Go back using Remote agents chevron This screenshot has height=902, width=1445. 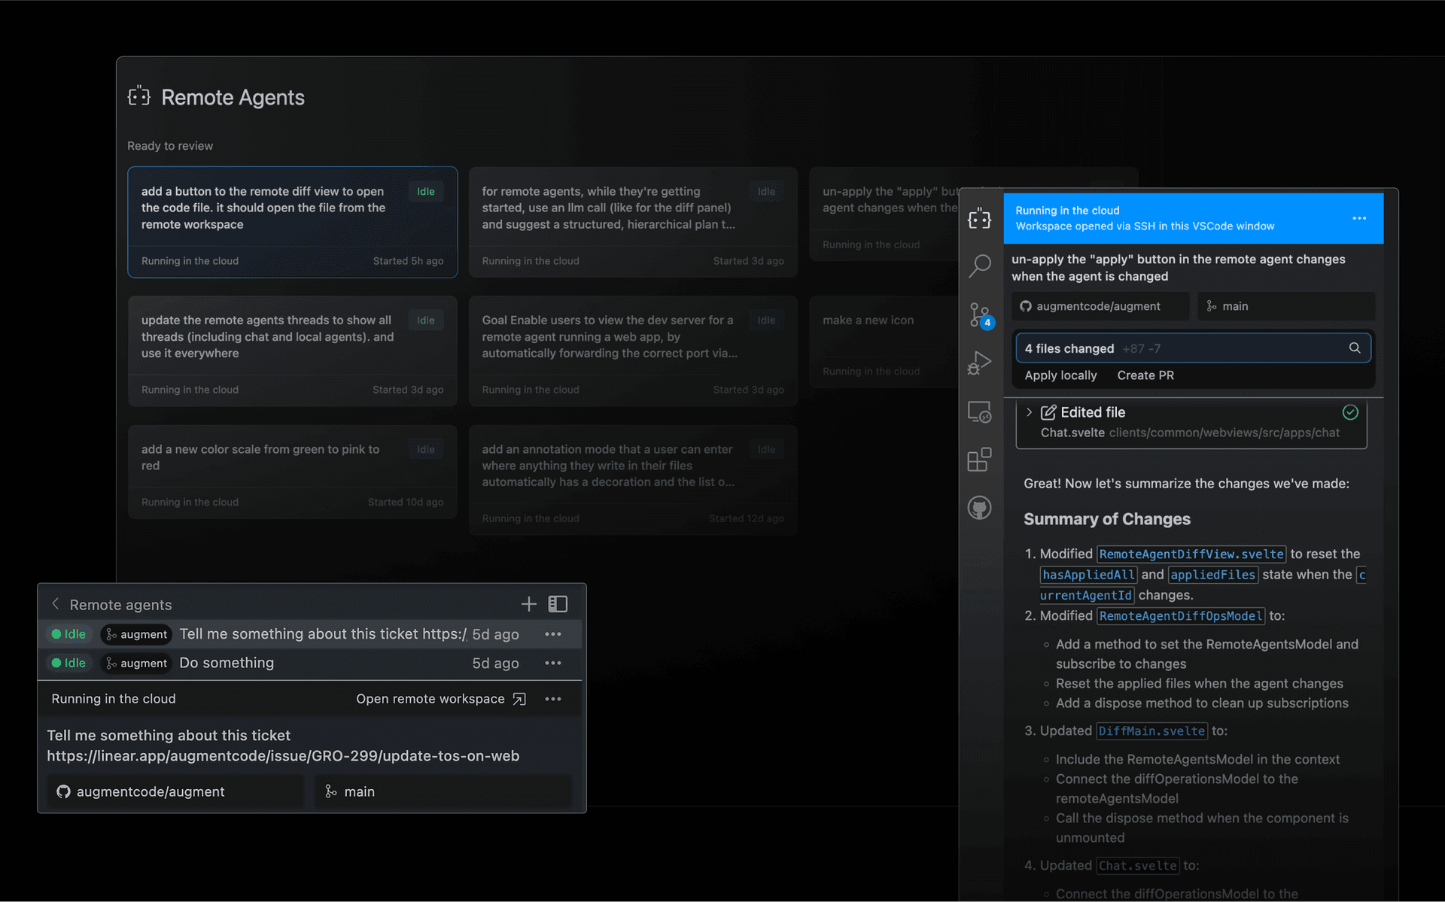56,604
